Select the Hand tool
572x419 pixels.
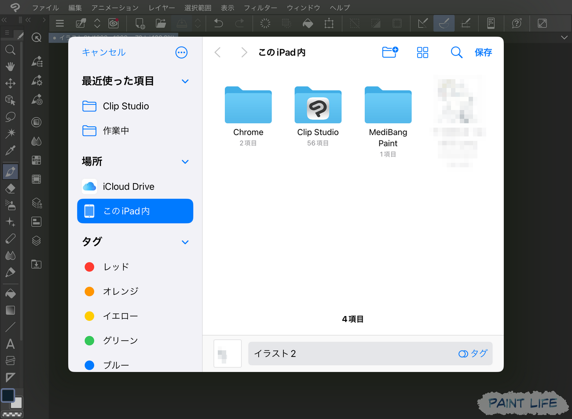(11, 66)
